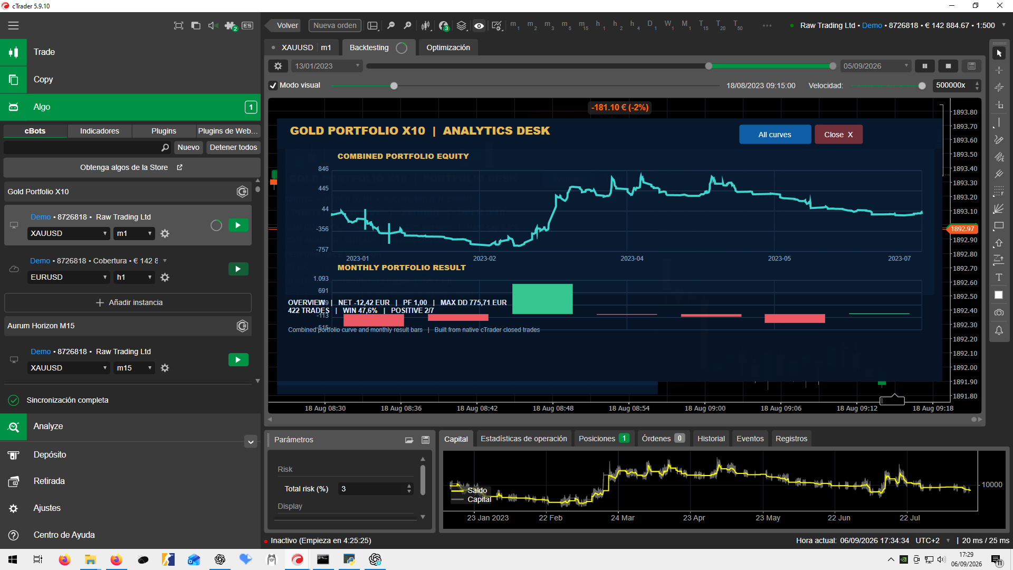Click the chart layers icon in the toolbar
Image resolution: width=1013 pixels, height=570 pixels.
point(461,25)
